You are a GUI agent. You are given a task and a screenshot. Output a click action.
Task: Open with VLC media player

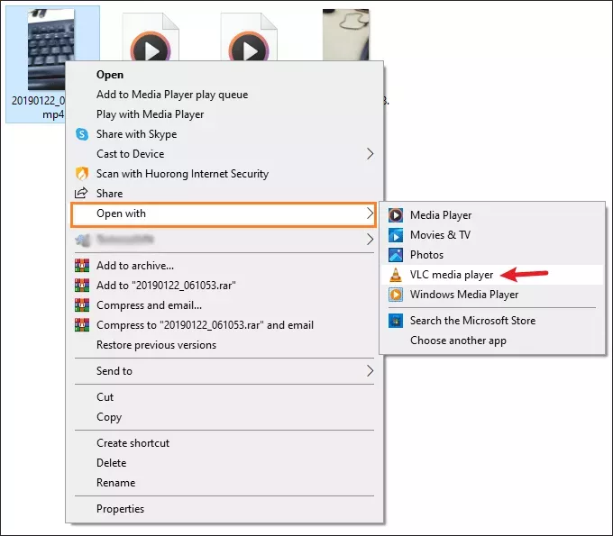pos(492,275)
